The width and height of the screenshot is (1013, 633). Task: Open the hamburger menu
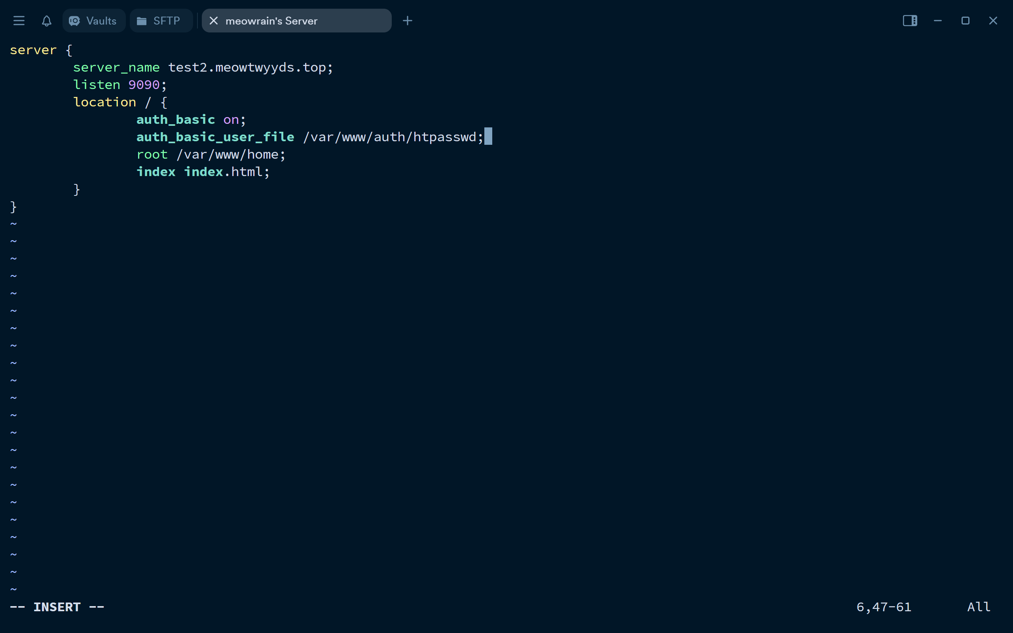(x=19, y=21)
